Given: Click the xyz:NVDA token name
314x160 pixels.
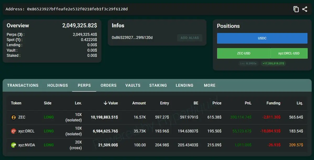Looking at the screenshot, I should (x=27, y=145).
